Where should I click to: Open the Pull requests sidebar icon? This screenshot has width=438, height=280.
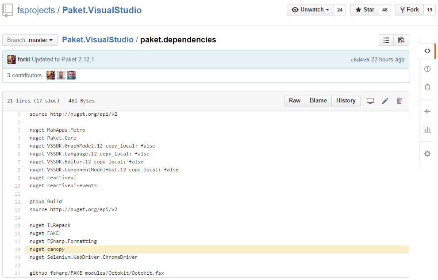coord(427,87)
